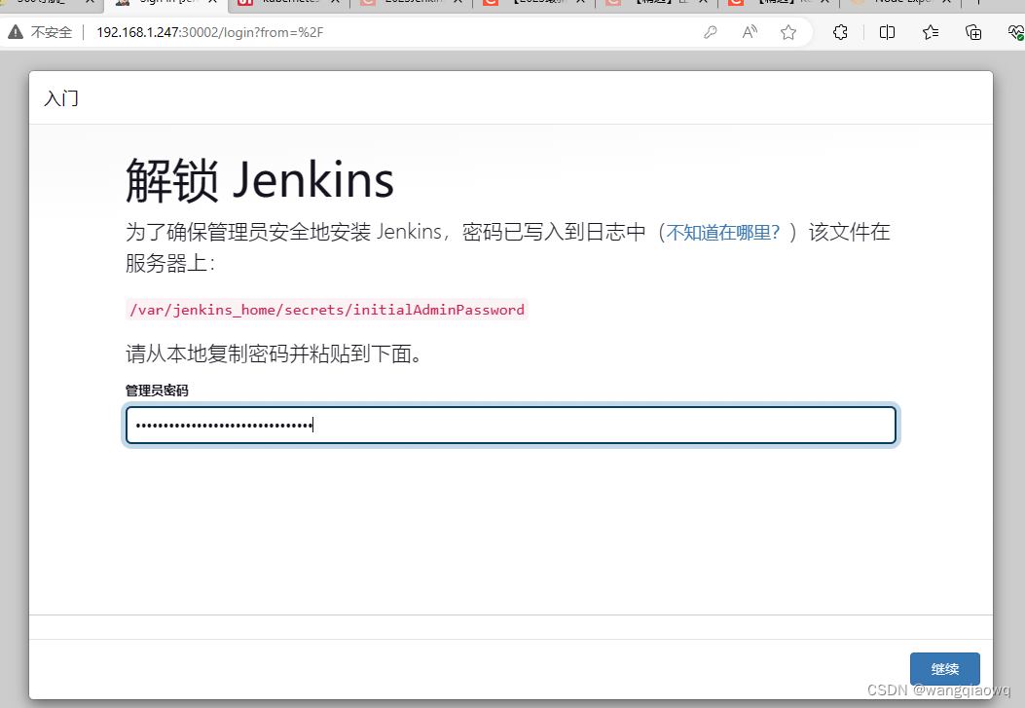
Task: Click the 请从本地复制密码并粘贴到下面 instruction text
Action: (274, 354)
